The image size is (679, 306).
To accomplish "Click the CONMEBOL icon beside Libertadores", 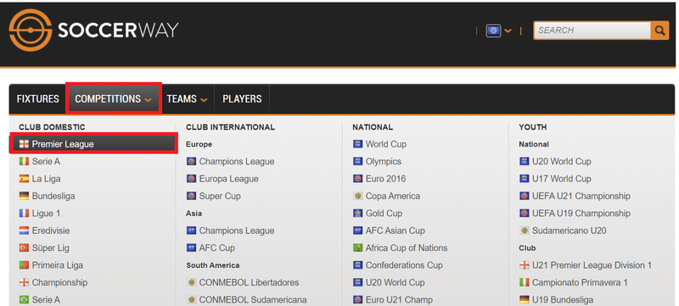I will 191,282.
